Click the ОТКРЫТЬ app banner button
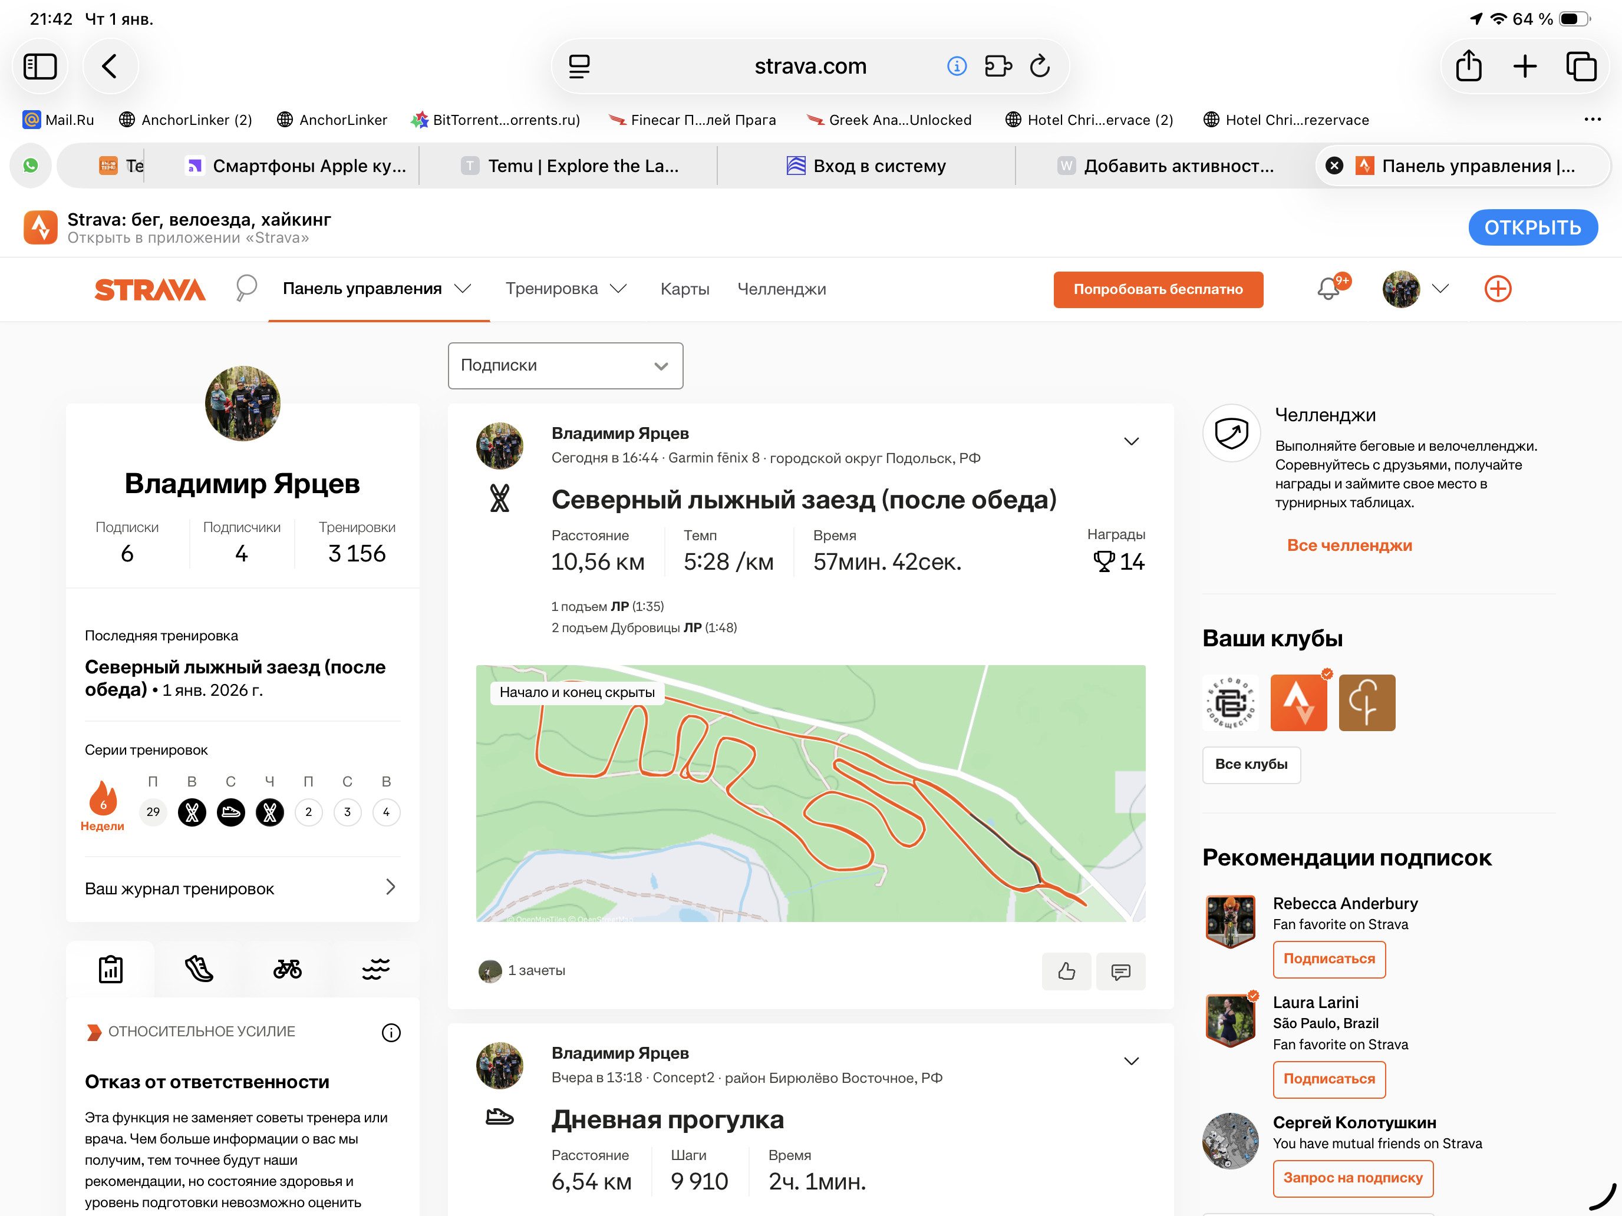1622x1216 pixels. pos(1532,227)
